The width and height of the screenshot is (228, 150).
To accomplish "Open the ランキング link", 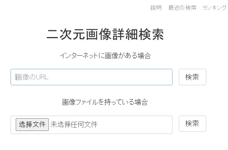I will (x=214, y=8).
